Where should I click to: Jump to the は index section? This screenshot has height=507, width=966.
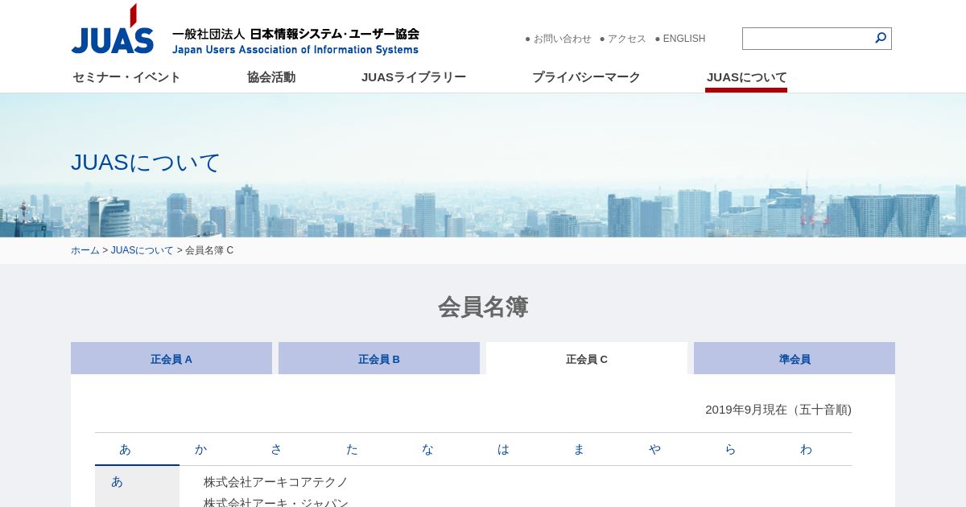click(503, 449)
